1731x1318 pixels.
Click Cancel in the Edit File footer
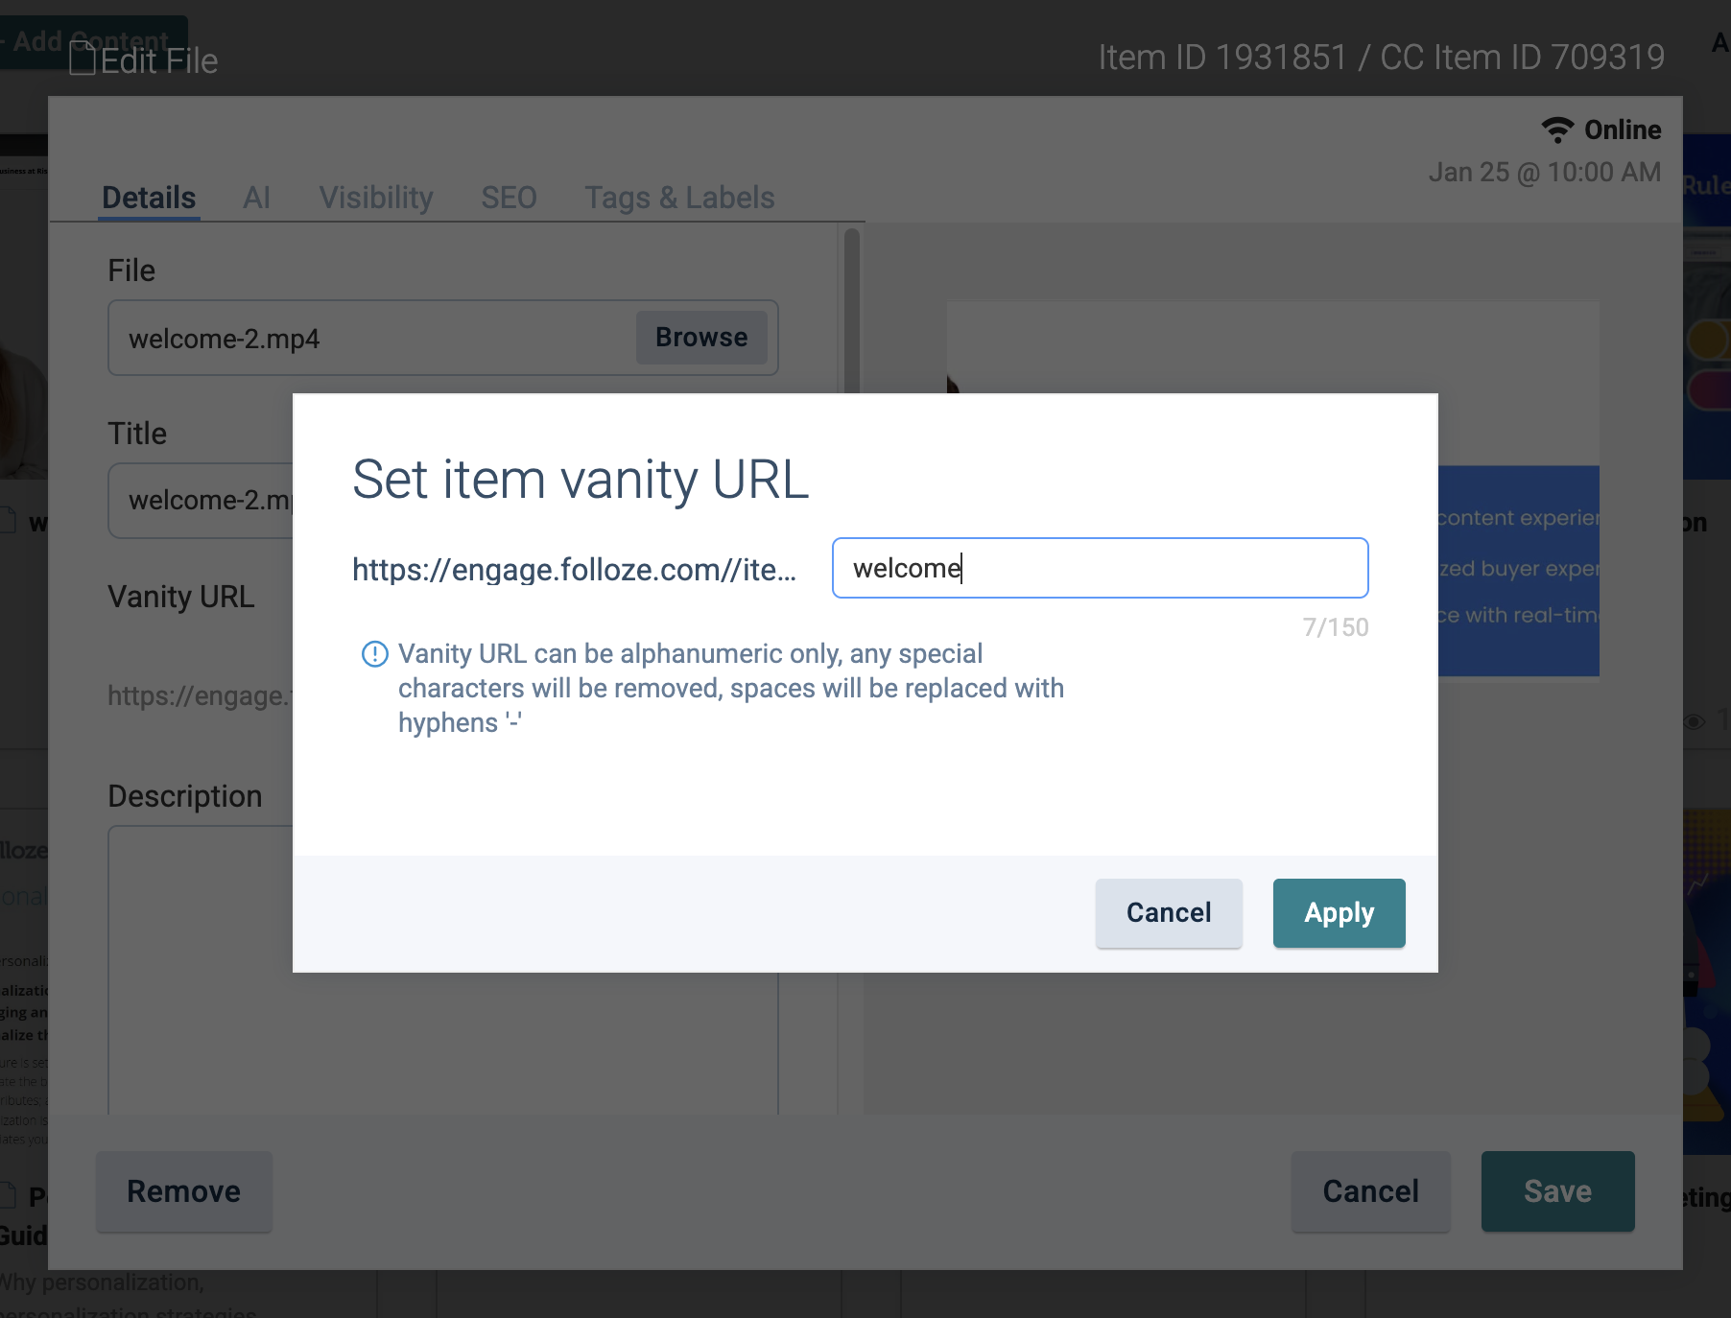[1369, 1191]
